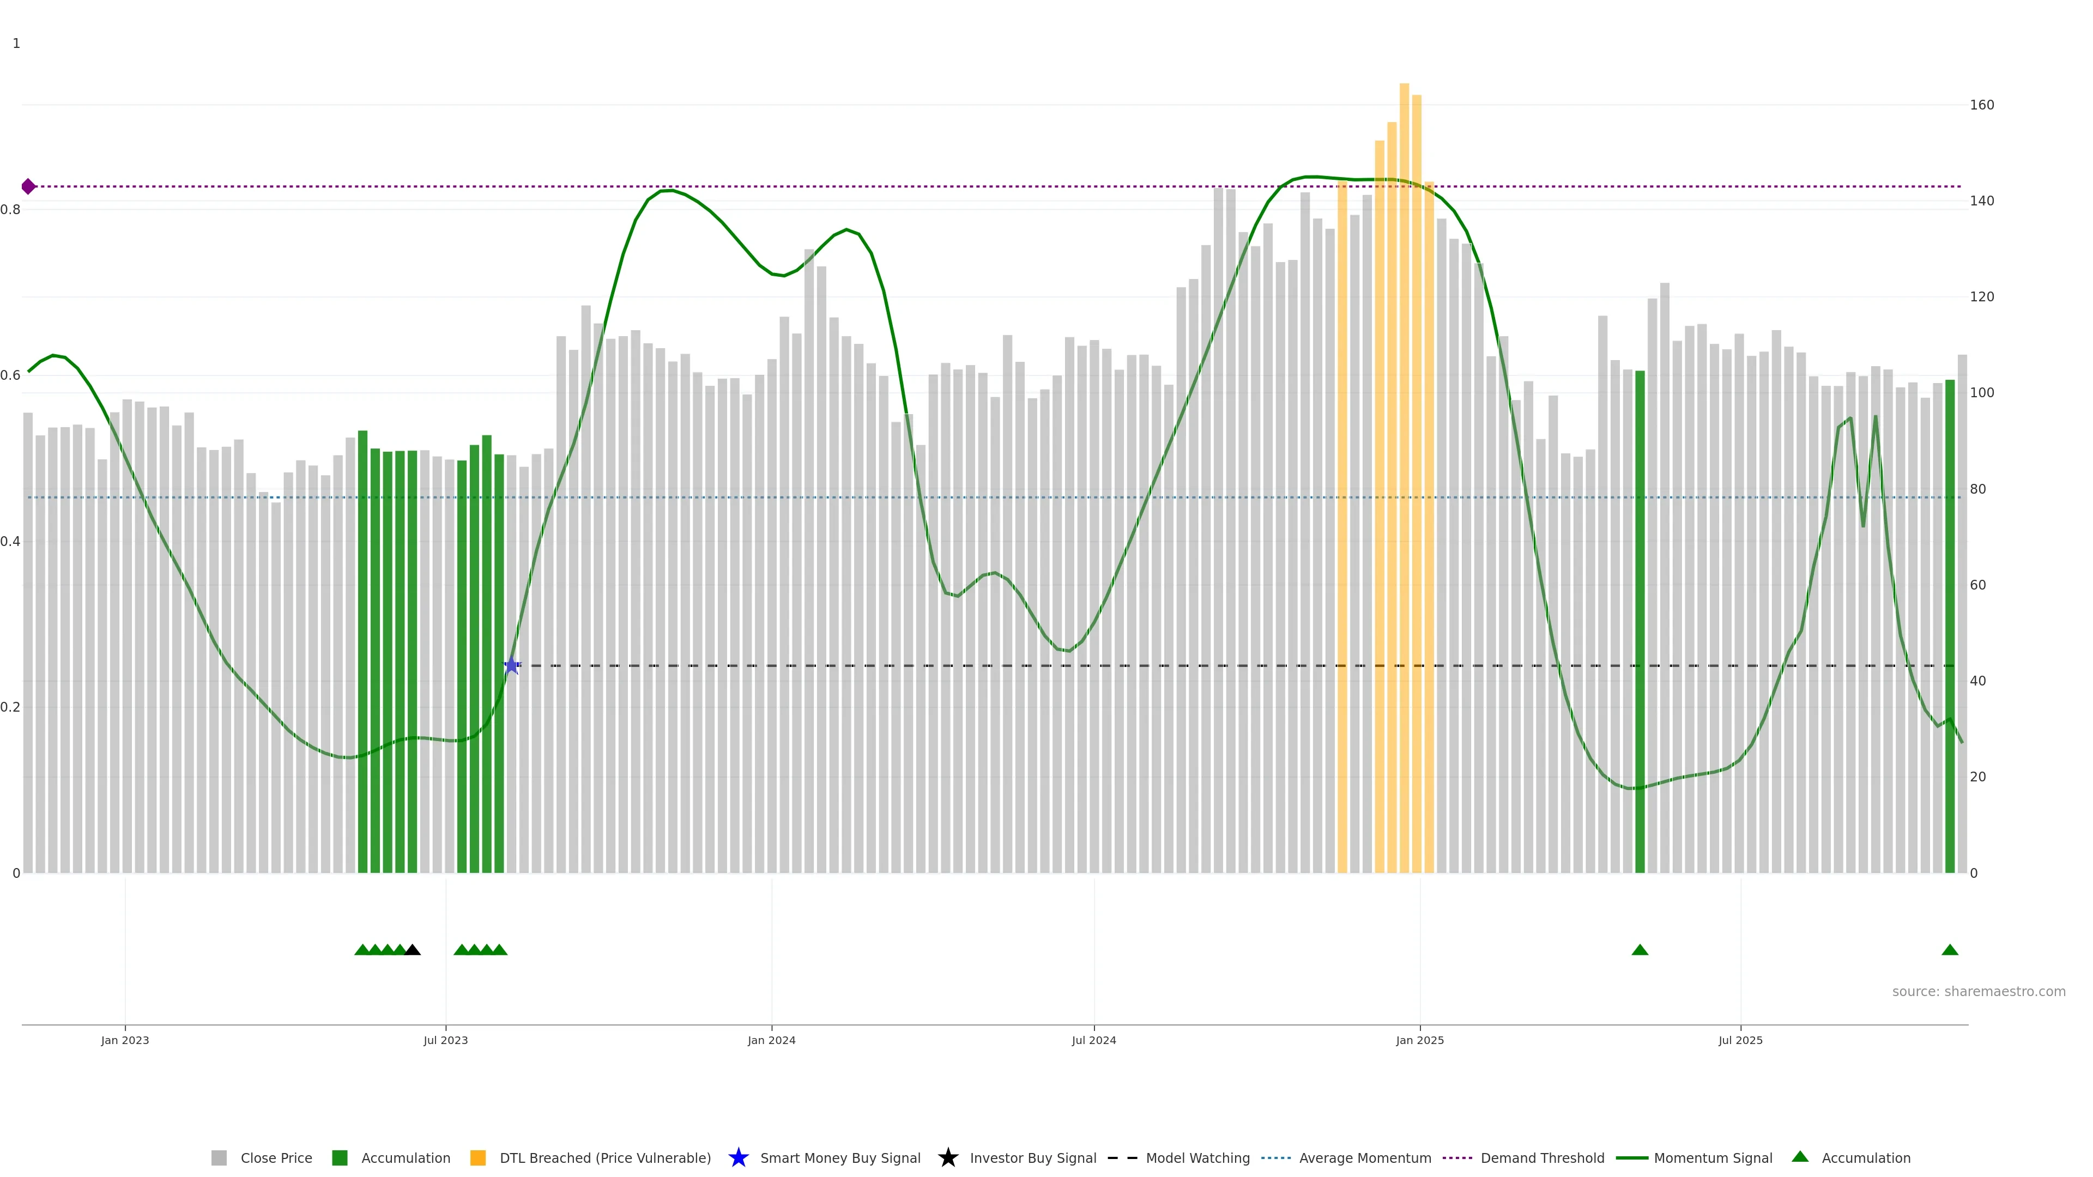This screenshot has height=1177, width=2093.
Task: Toggle Momentum Signal line in legend
Action: pyautogui.click(x=1712, y=1157)
